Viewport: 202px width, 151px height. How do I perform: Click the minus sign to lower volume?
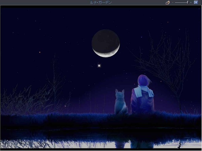173,2
